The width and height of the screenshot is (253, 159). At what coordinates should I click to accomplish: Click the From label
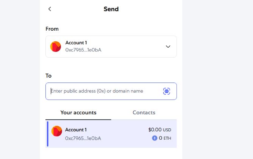[x=52, y=29]
